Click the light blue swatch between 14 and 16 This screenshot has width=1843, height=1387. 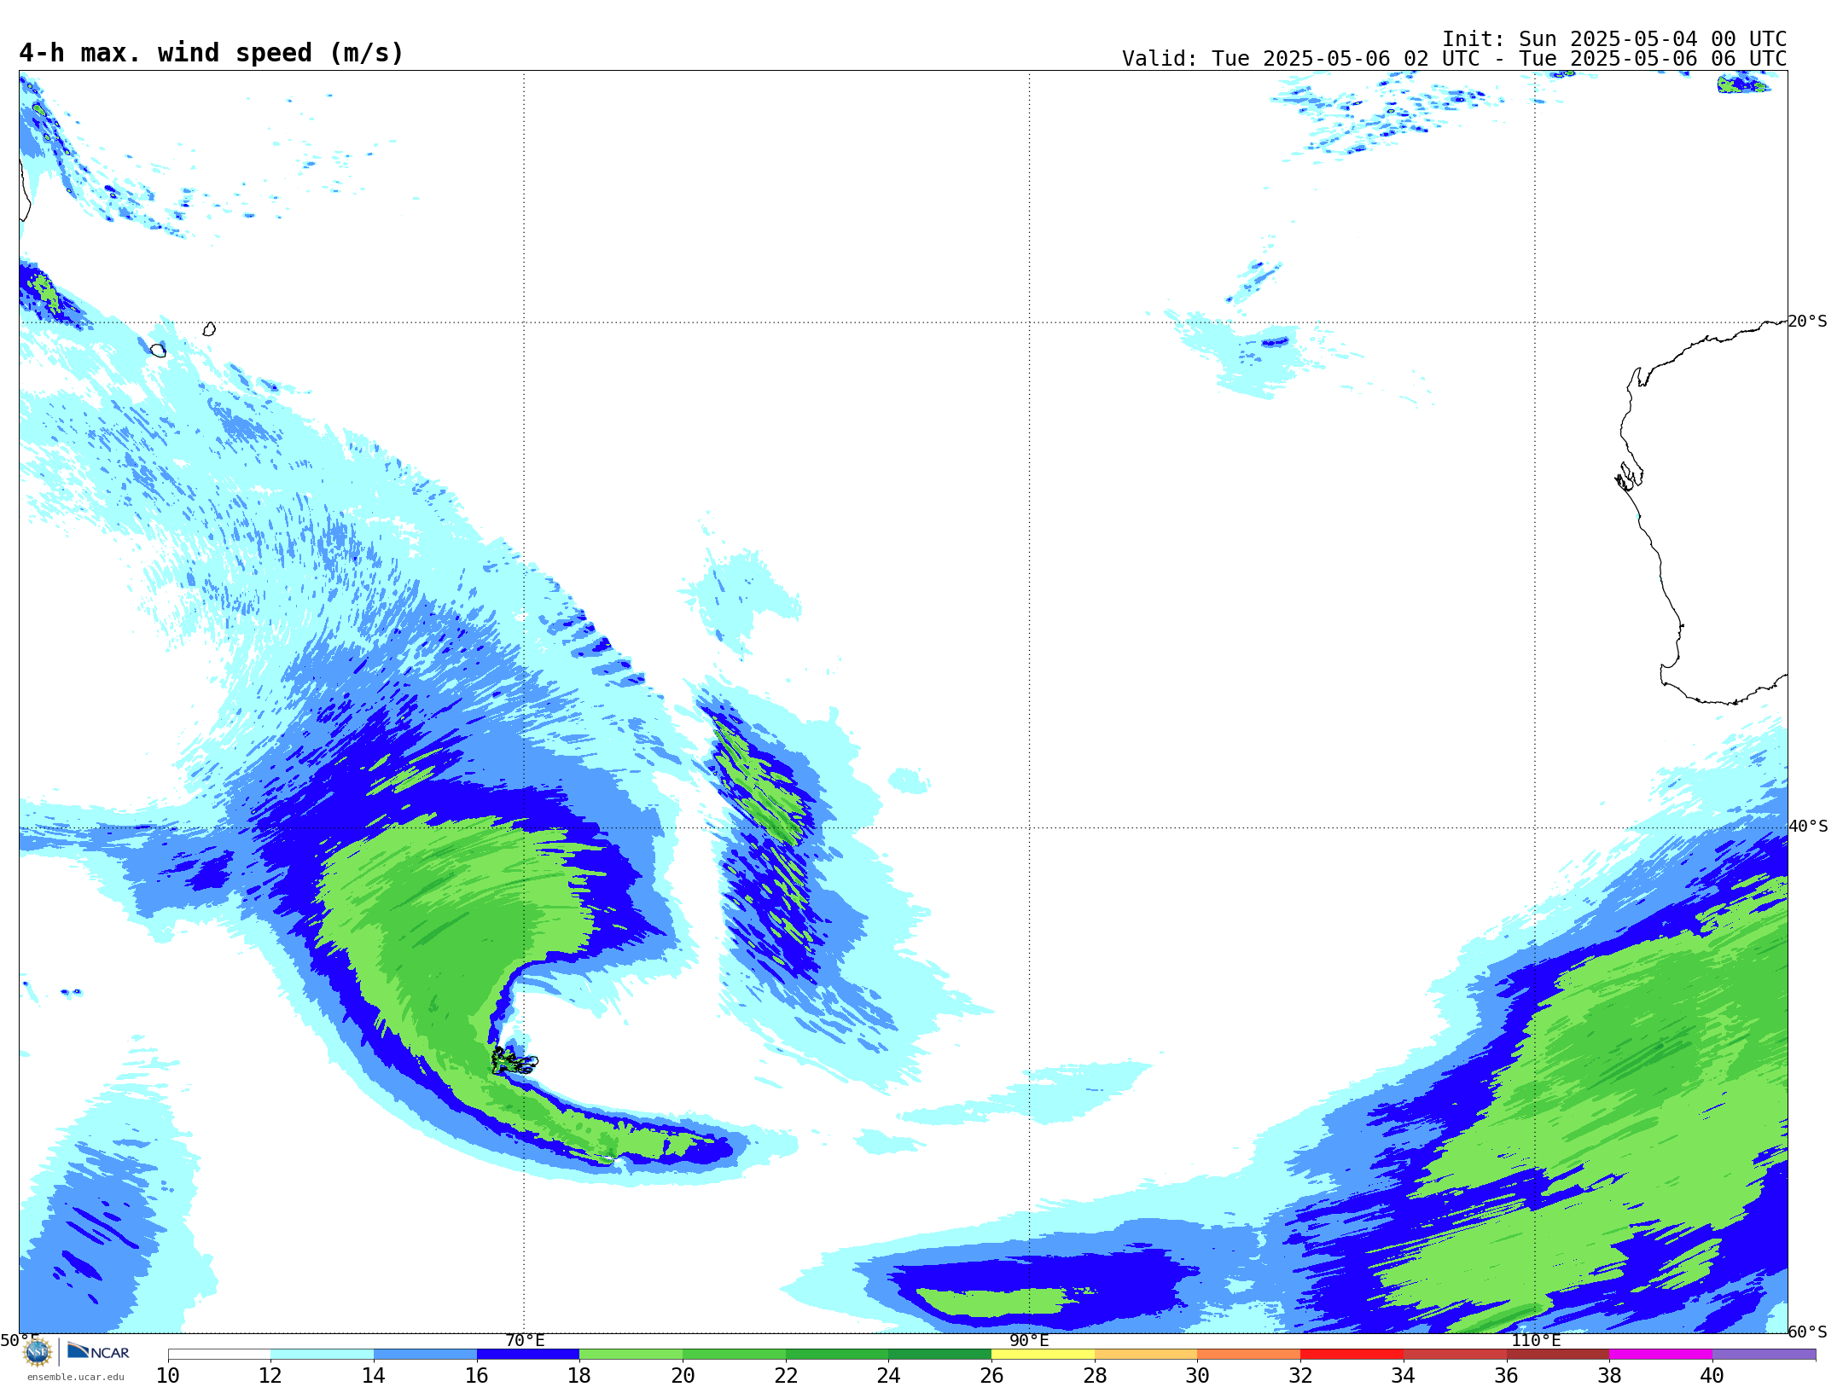[x=425, y=1354]
